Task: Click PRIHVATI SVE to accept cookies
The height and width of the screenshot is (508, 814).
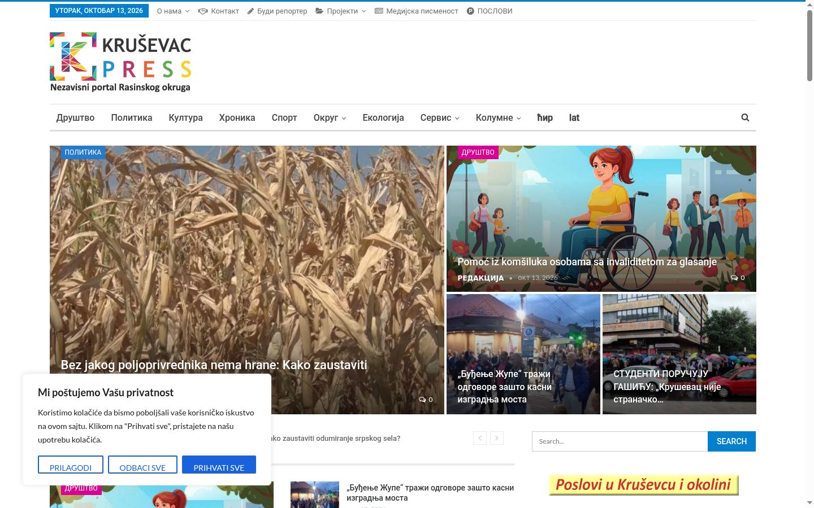Action: click(x=219, y=465)
